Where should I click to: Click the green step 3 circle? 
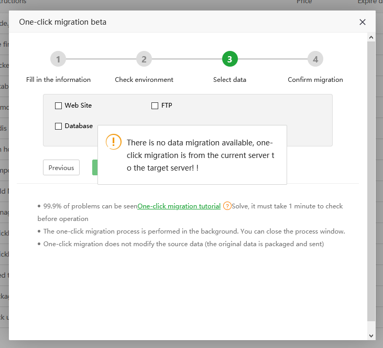(x=229, y=59)
